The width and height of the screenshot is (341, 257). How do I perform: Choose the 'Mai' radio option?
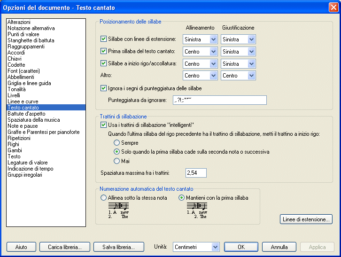117,161
